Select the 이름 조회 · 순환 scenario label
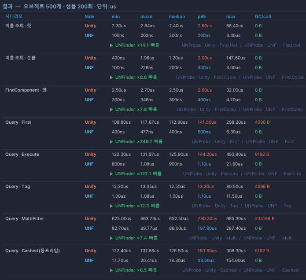The image size is (306, 280). pos(20,58)
